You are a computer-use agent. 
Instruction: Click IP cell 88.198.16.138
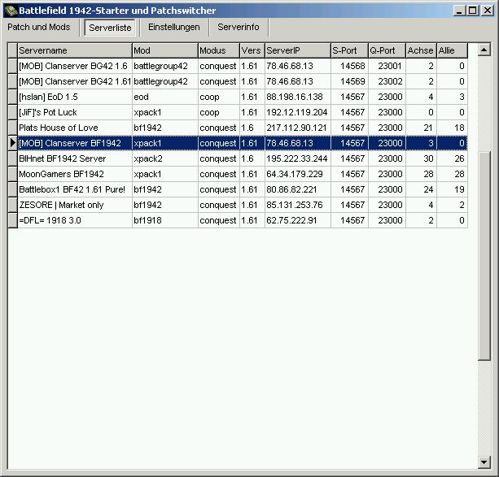[298, 97]
